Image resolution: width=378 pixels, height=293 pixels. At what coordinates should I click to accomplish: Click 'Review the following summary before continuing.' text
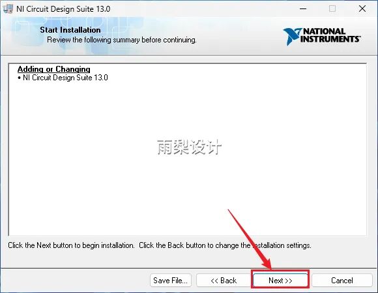(122, 40)
